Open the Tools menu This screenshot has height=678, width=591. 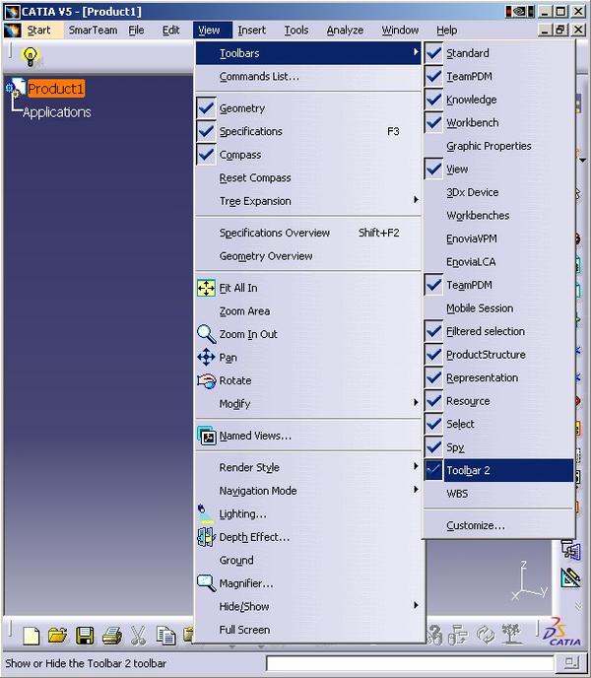[296, 31]
